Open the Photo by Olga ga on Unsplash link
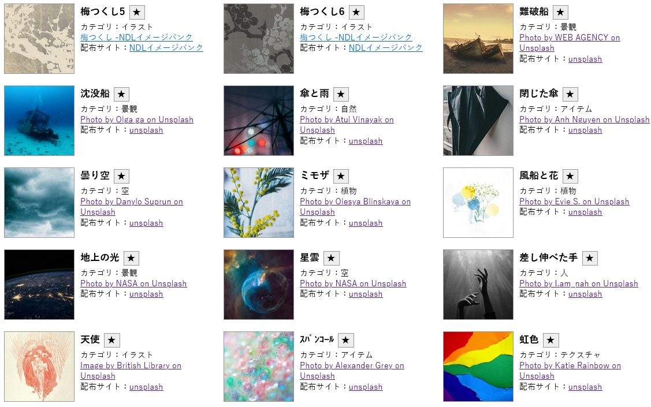Screen dimensions: 651x407 pyautogui.click(x=137, y=120)
